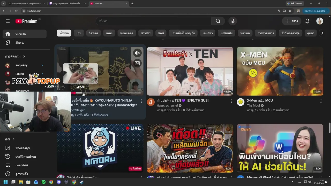Screen dimensions: 331x186
Task: Select the ทั้งหมด filter chip
Action: (64, 33)
